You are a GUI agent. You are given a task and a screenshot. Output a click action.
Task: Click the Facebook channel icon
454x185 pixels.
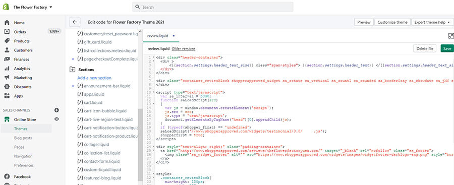point(7,176)
